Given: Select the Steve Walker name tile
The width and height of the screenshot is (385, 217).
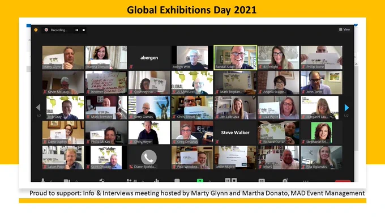Looking at the screenshot, I should (235, 133).
